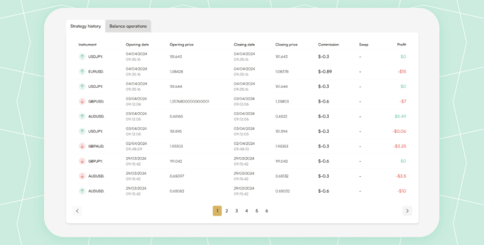This screenshot has width=484, height=245.
Task: Click the red down arrow beside GBPJPY
Action: (x=82, y=161)
